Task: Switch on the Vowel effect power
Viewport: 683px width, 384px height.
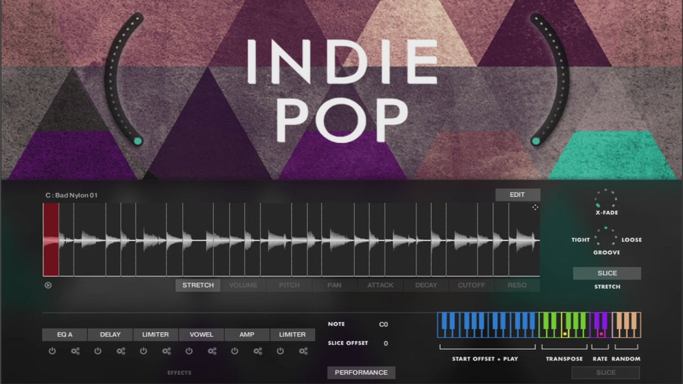Action: tap(189, 352)
